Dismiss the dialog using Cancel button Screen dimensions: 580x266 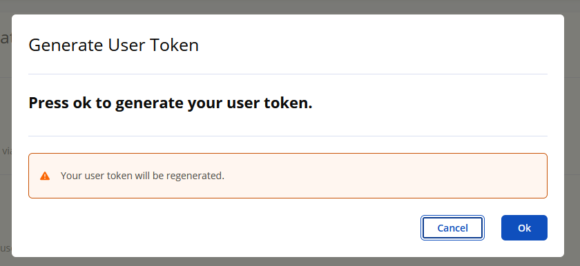click(452, 228)
